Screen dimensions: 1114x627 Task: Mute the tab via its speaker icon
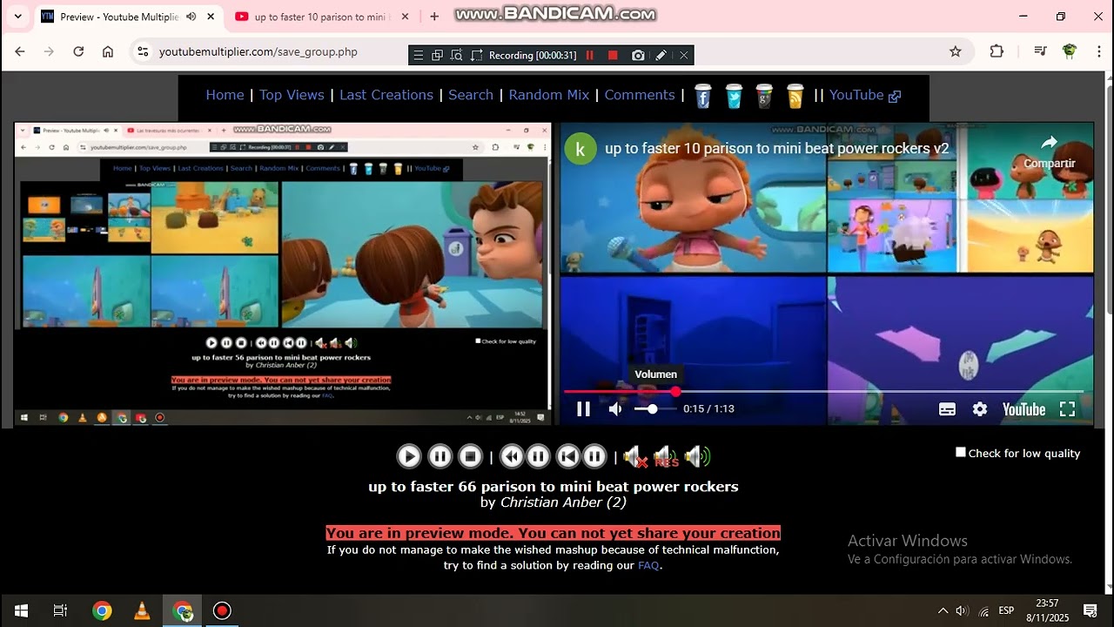tap(191, 17)
